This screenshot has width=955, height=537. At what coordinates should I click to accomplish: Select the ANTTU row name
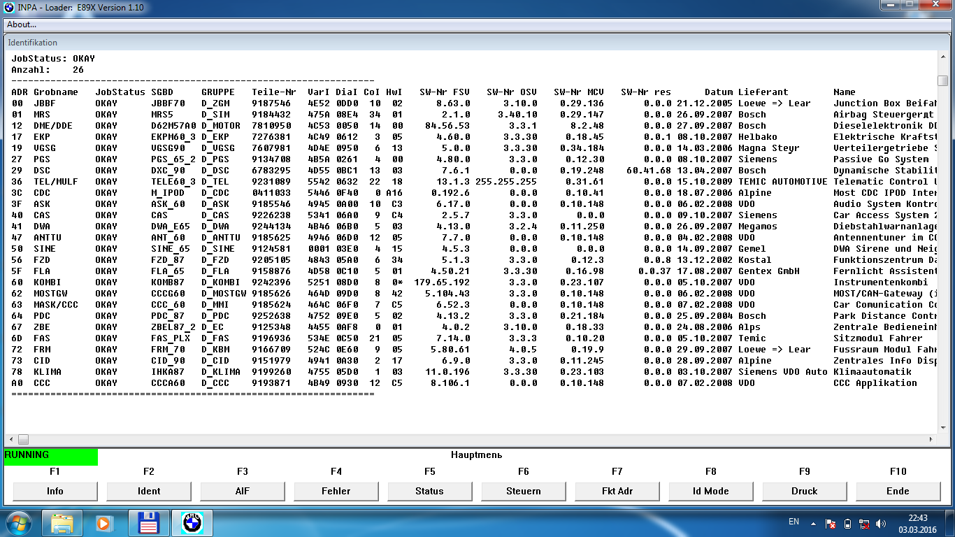pyautogui.click(x=48, y=238)
